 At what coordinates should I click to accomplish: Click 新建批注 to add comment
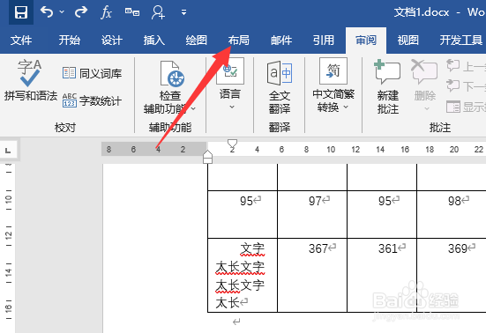[x=387, y=86]
